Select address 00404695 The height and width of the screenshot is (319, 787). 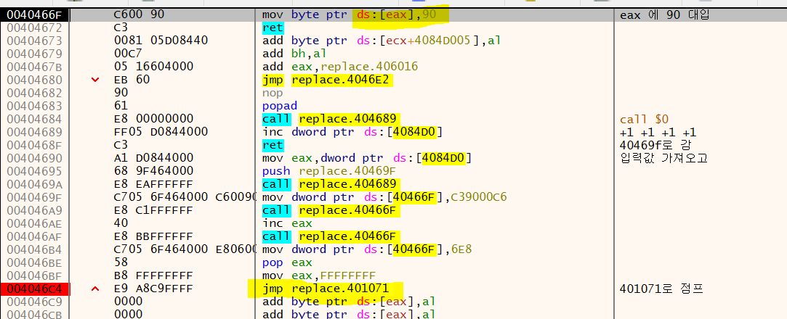pyautogui.click(x=35, y=171)
